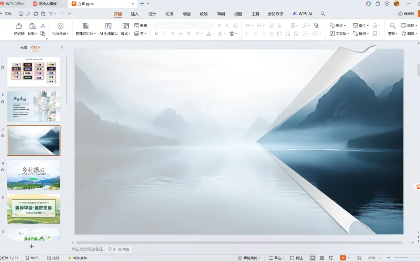
Task: Click the decrease font size icon
Action: 227,25
